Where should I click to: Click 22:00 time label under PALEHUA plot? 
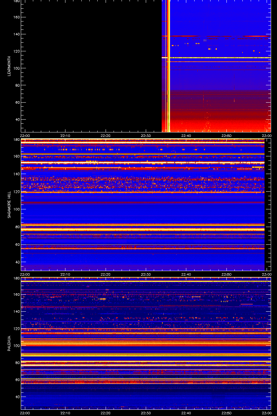point(25,413)
